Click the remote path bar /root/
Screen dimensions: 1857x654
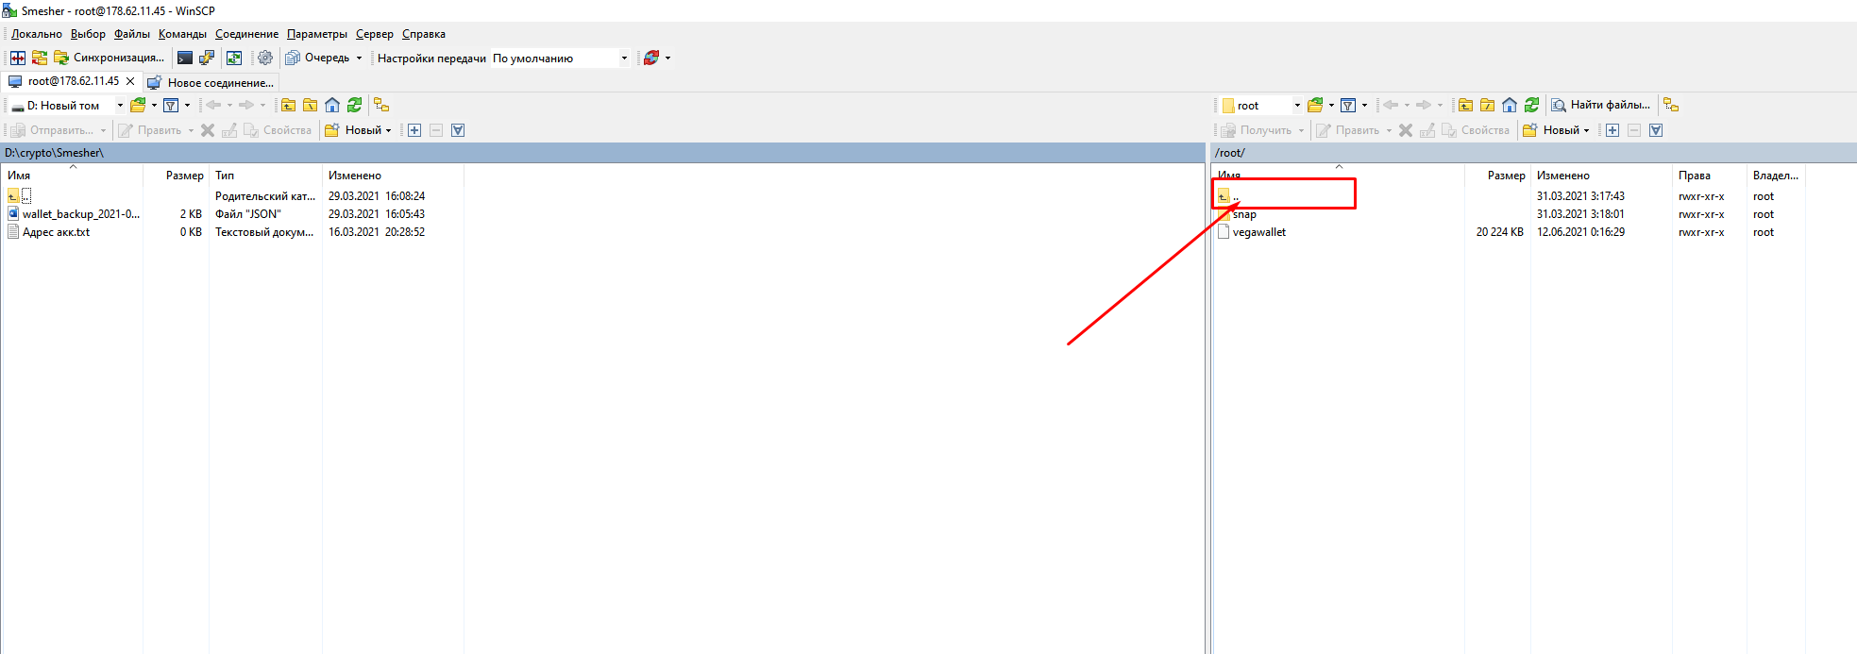click(x=1534, y=153)
